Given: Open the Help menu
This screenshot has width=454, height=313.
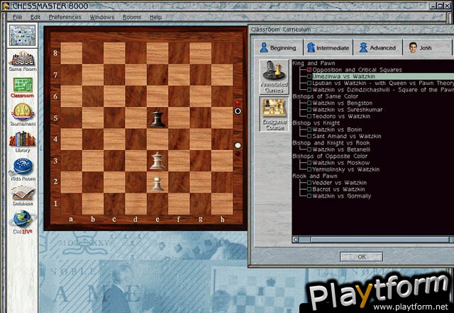Looking at the screenshot, I should click(155, 17).
